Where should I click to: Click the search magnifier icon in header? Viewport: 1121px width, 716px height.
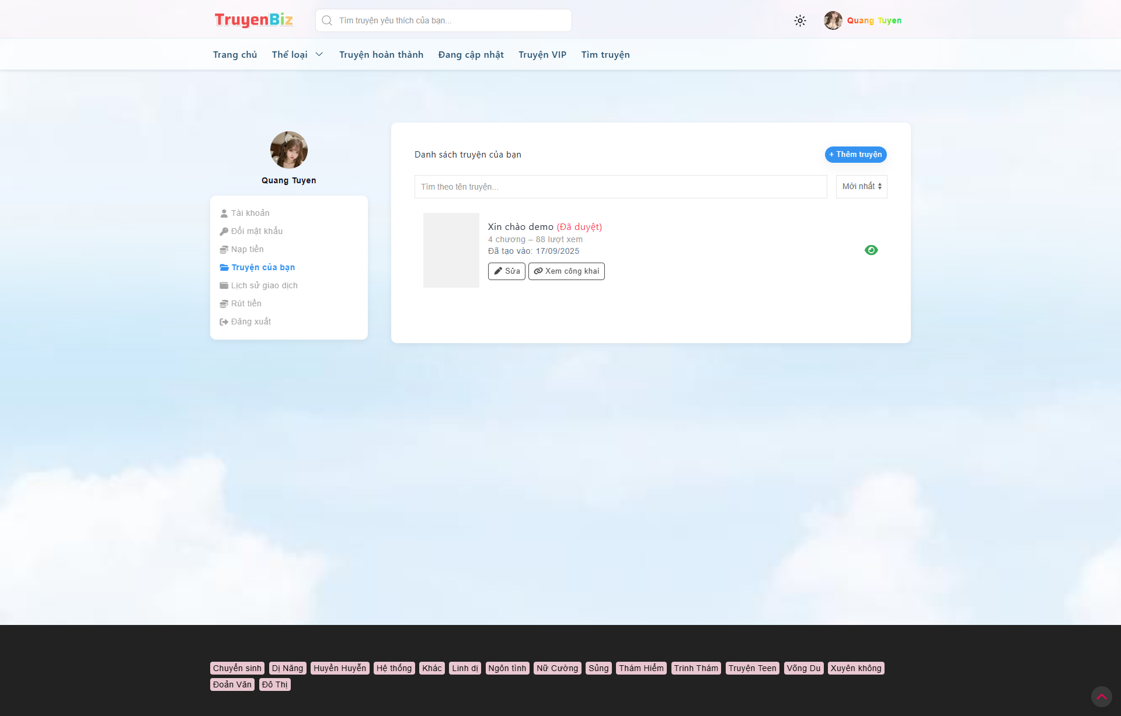(327, 21)
